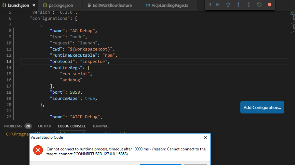Screen dimensions: 295x165
Task: Click the "run-script" argument
Action: 75,74
